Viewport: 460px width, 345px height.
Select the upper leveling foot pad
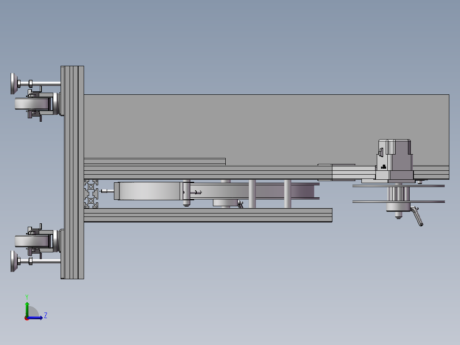[14, 84]
